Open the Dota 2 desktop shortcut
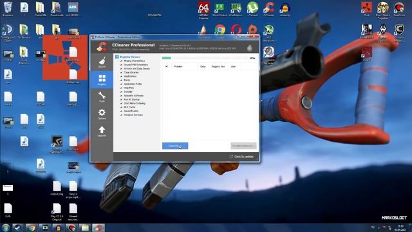This screenshot has width=412, height=232. pyautogui.click(x=366, y=54)
